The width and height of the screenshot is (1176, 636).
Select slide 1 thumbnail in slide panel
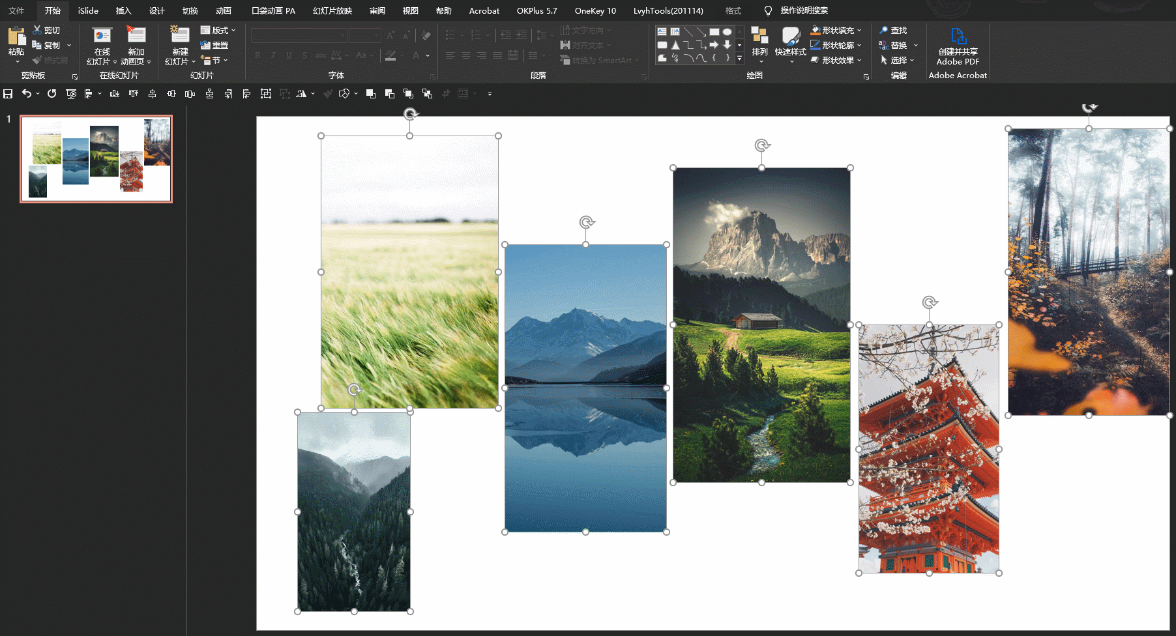96,159
